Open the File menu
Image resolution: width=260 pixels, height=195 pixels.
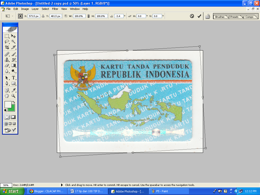[x=8, y=9]
